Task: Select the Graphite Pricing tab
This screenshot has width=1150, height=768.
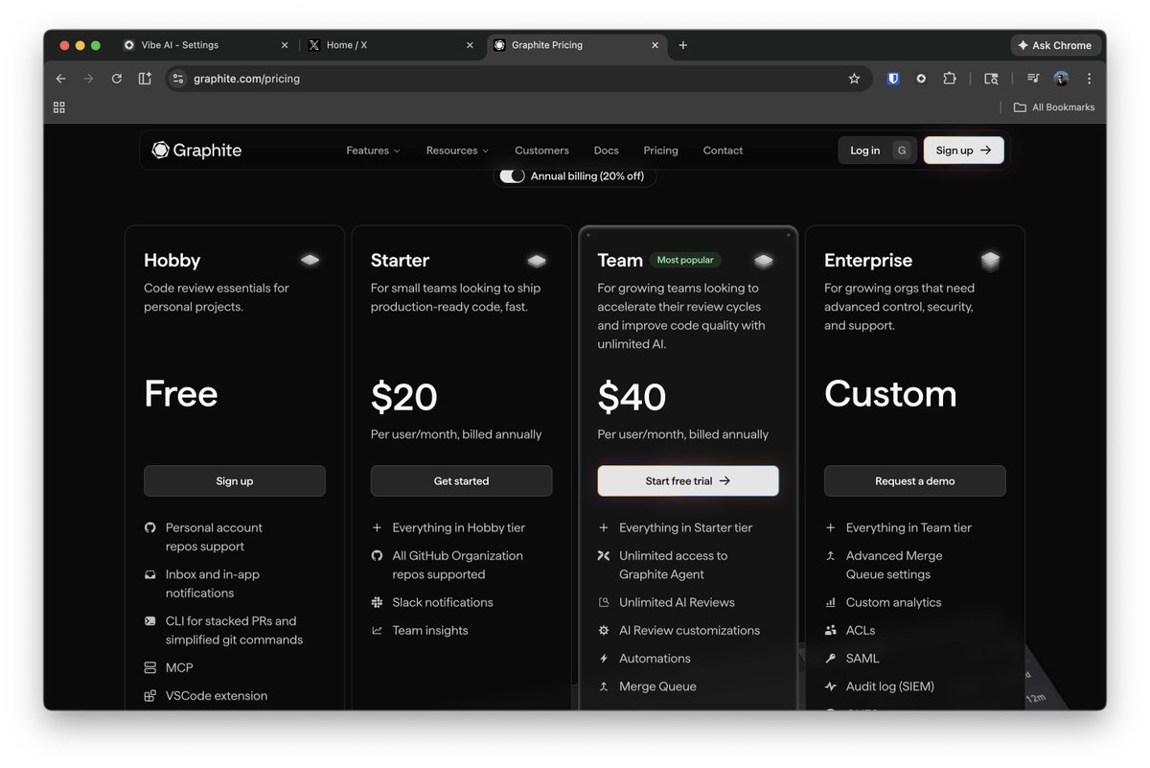Action: pyautogui.click(x=575, y=45)
